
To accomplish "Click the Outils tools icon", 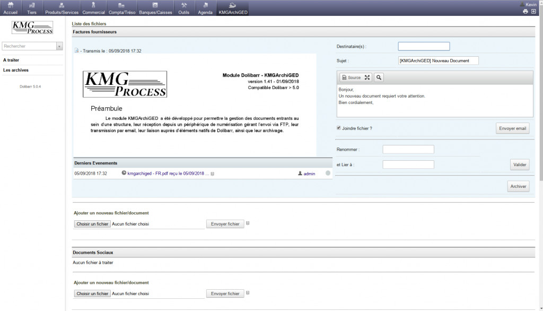I will (184, 5).
